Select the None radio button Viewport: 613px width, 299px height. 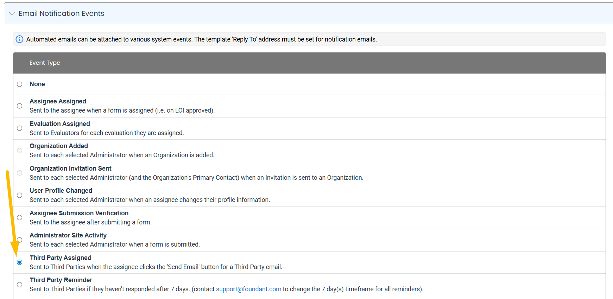[x=20, y=84]
